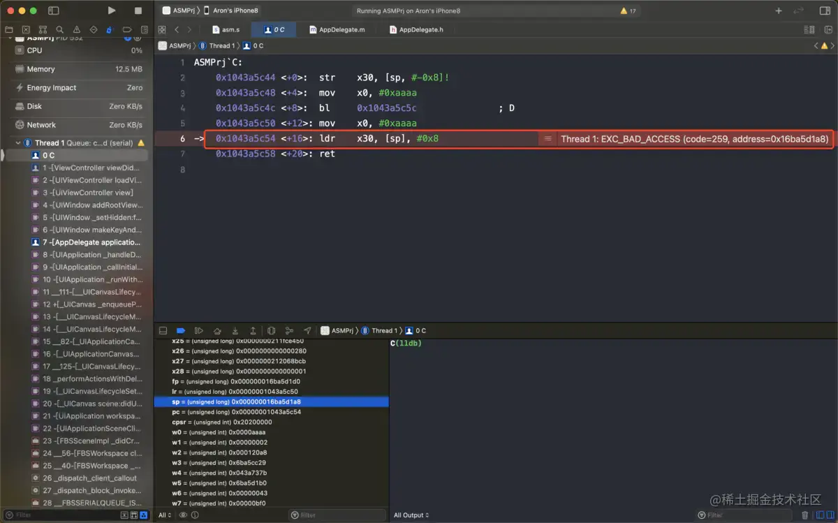Open editor options menu icon
Viewport: 838px width, 523px height.
coord(809,29)
